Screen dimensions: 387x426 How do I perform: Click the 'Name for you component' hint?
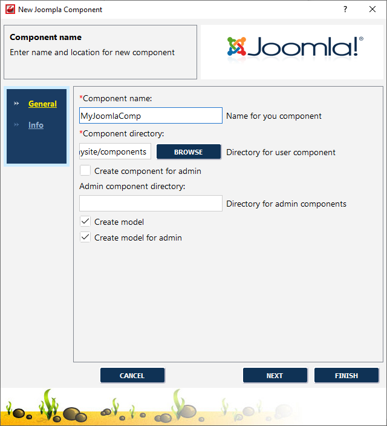pos(274,116)
